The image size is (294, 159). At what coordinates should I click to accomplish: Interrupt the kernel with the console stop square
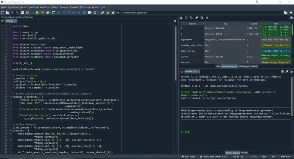(x=283, y=71)
